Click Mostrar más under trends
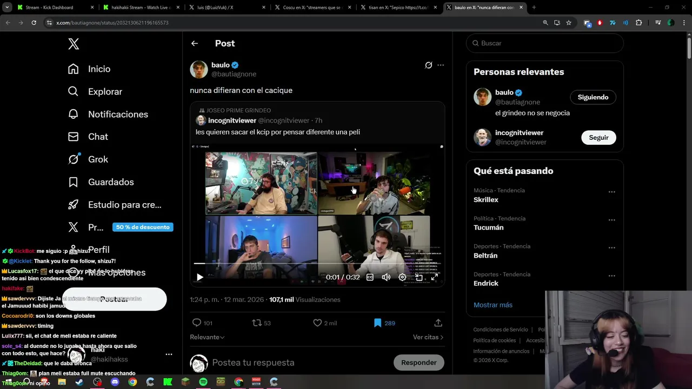 (x=493, y=305)
